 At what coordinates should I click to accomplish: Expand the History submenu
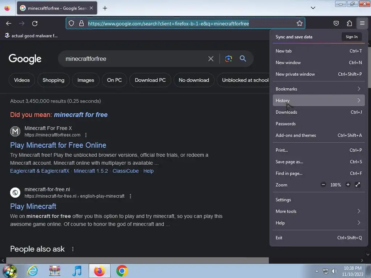318,101
